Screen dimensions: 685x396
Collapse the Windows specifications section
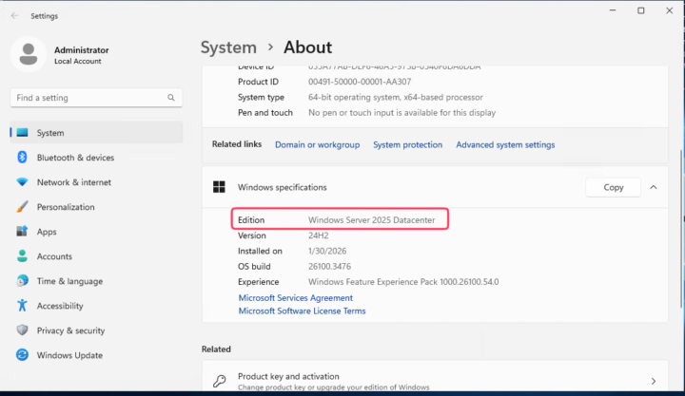[653, 187]
